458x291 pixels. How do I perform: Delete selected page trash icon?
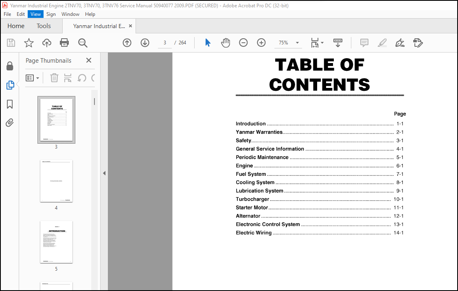[54, 78]
